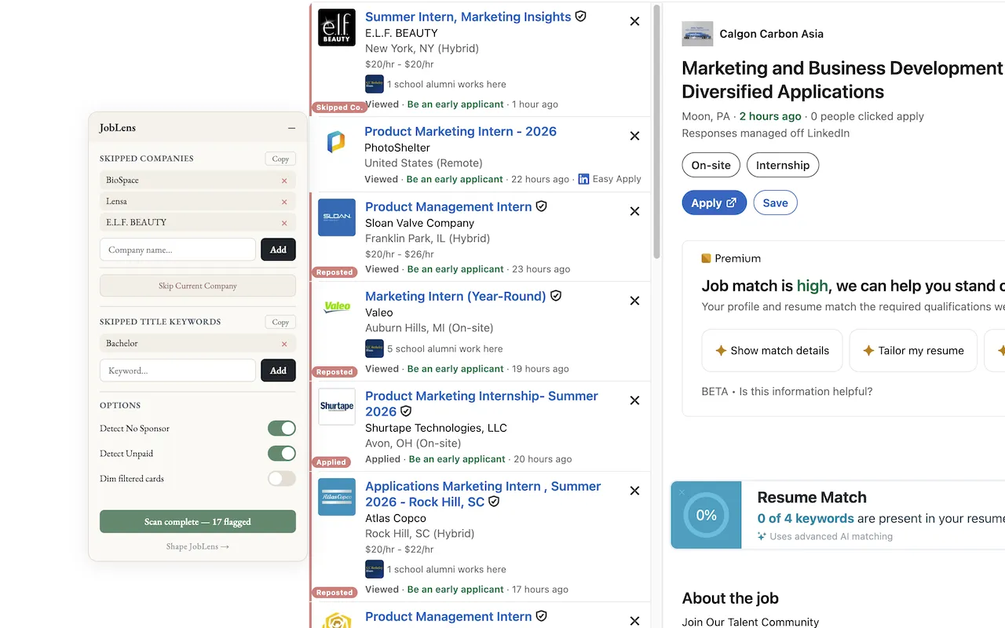Turn off the Detect Unpaid toggle
Screen dimensions: 1005x628
tap(281, 453)
